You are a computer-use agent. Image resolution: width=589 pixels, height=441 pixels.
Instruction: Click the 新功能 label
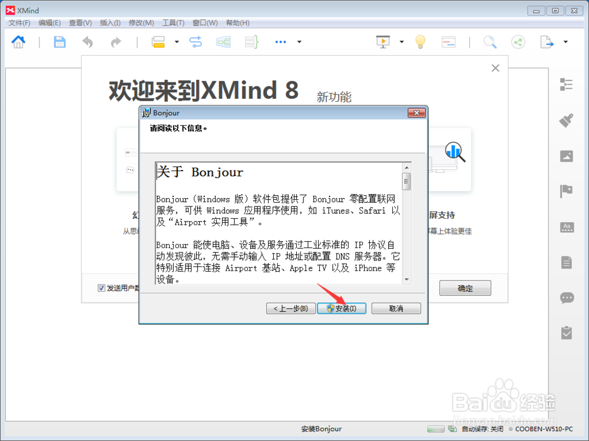tap(334, 97)
